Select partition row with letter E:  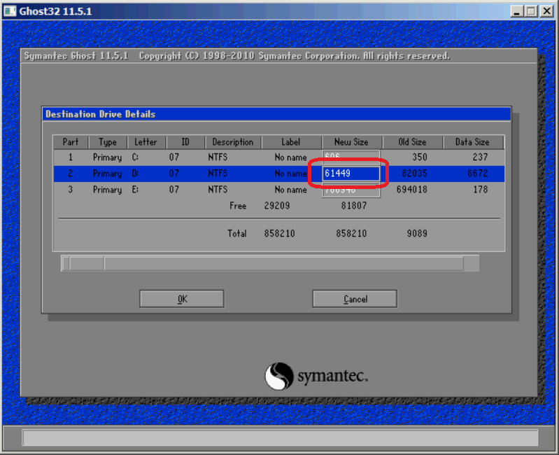point(278,190)
